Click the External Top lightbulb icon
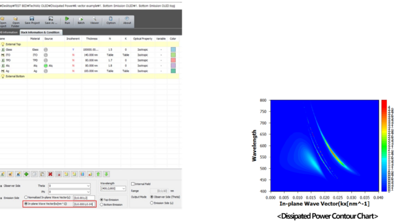Screen dimensions: 396x223 [x=2, y=44]
